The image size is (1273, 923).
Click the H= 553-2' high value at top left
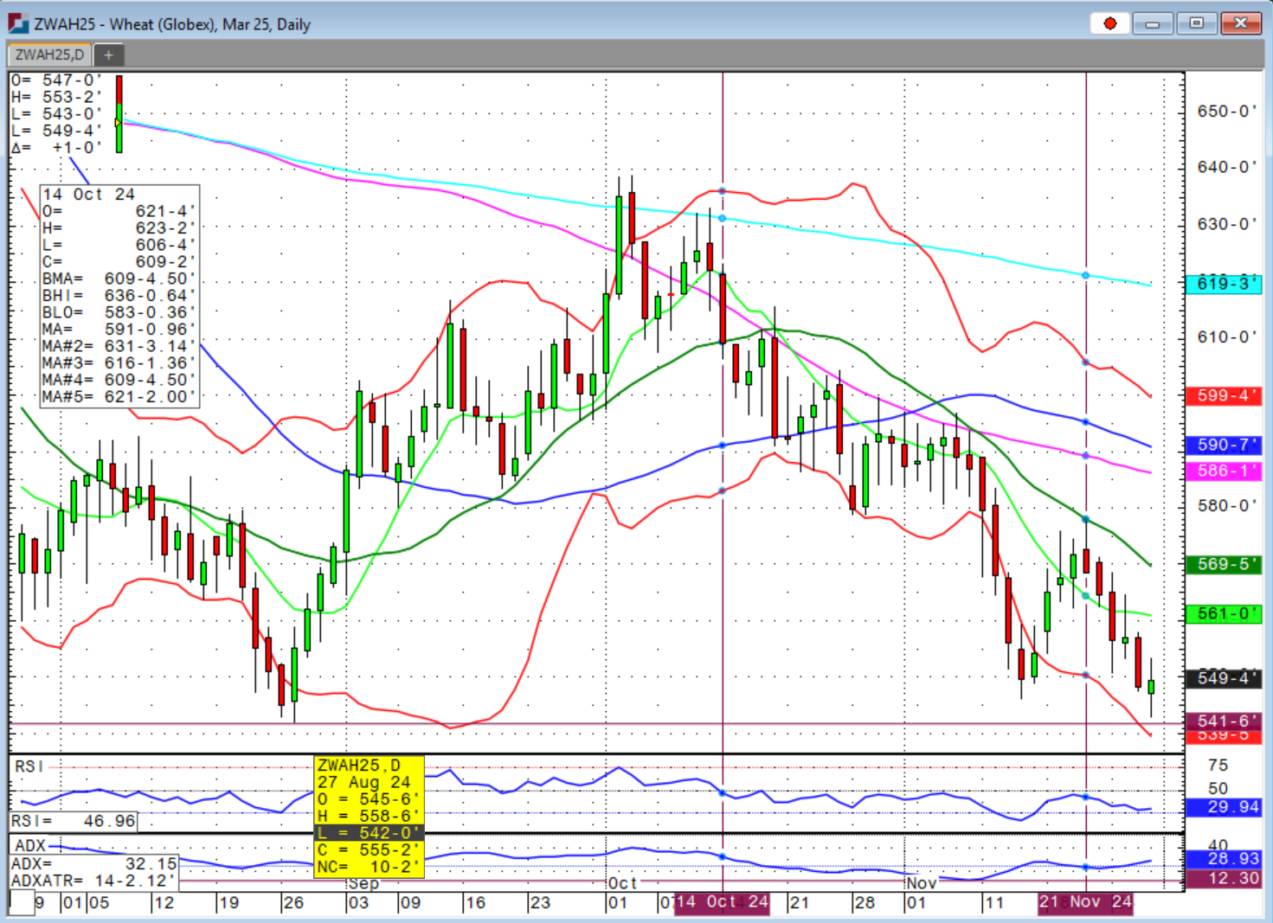coord(57,97)
